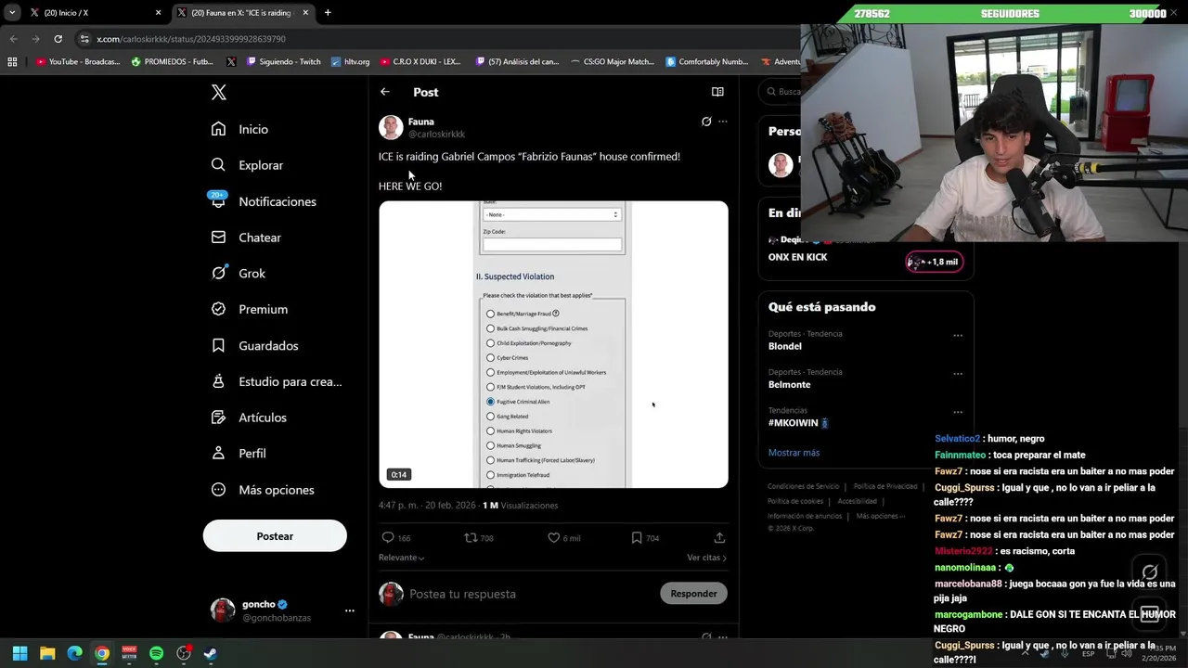
Task: Open File Explorer from taskbar
Action: coord(47,653)
